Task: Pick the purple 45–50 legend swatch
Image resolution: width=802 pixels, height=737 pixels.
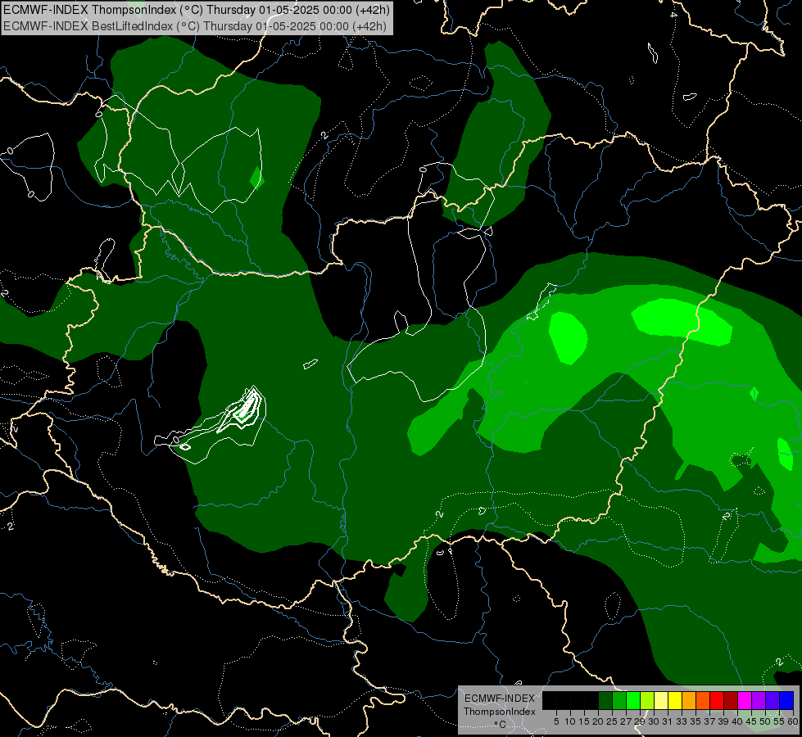Action: point(759,700)
